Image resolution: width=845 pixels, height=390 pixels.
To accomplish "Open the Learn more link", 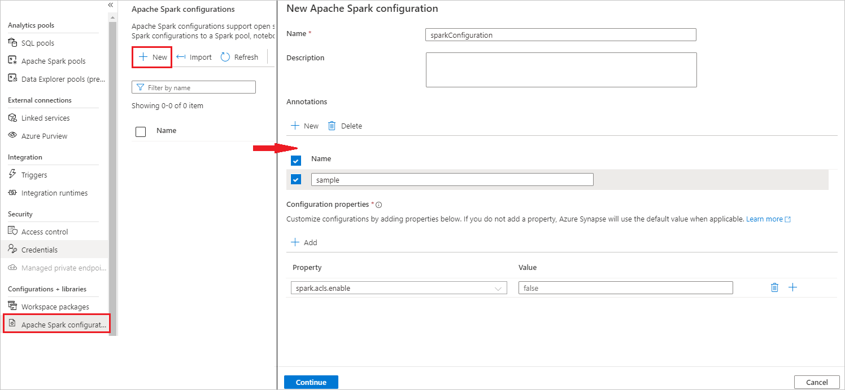I will click(x=764, y=219).
